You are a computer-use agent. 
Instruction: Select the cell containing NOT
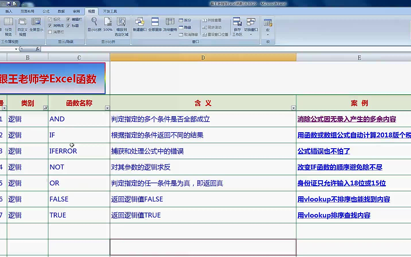79,167
